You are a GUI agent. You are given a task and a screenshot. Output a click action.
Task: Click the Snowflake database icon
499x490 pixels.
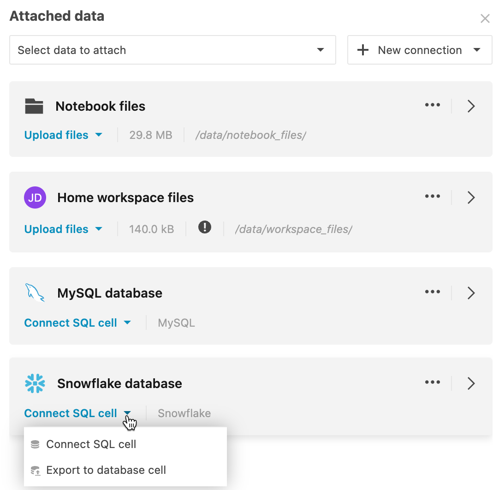click(34, 383)
